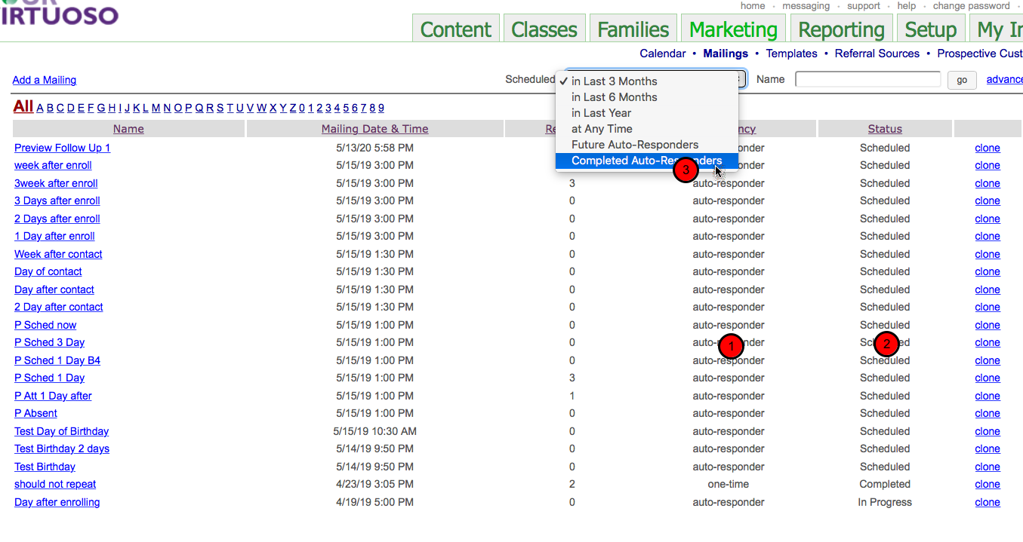
Task: Select 'Future Auto-Responders' option
Action: (x=634, y=145)
